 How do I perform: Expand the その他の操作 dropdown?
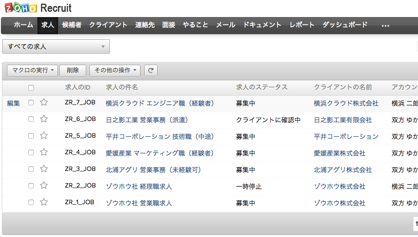coord(115,70)
